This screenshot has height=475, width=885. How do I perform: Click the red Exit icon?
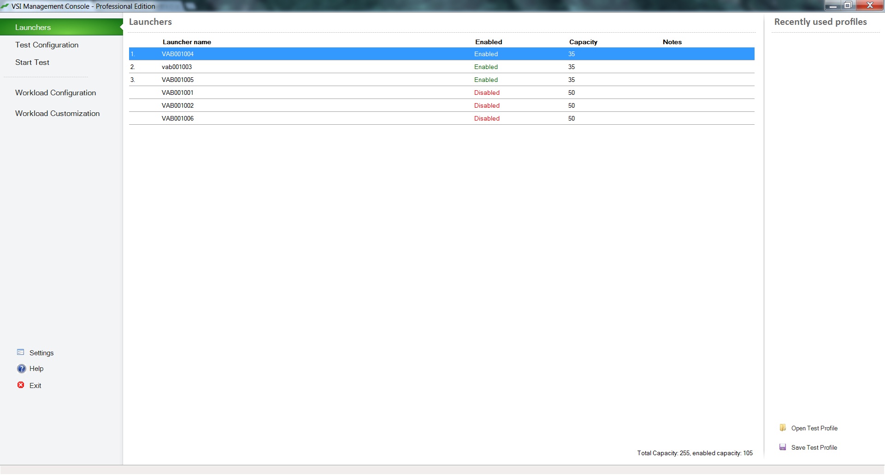21,385
